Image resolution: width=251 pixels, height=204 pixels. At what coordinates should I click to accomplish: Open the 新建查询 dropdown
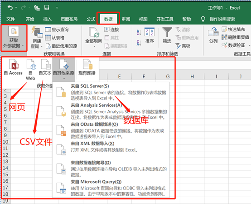click(37, 38)
